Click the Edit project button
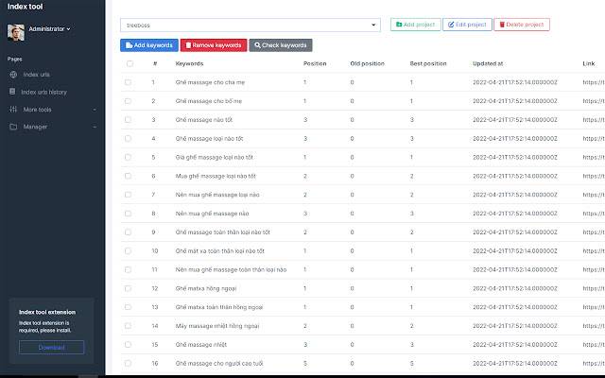 [x=467, y=25]
